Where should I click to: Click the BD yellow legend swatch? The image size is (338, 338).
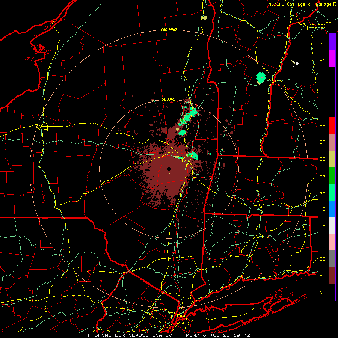point(332,159)
